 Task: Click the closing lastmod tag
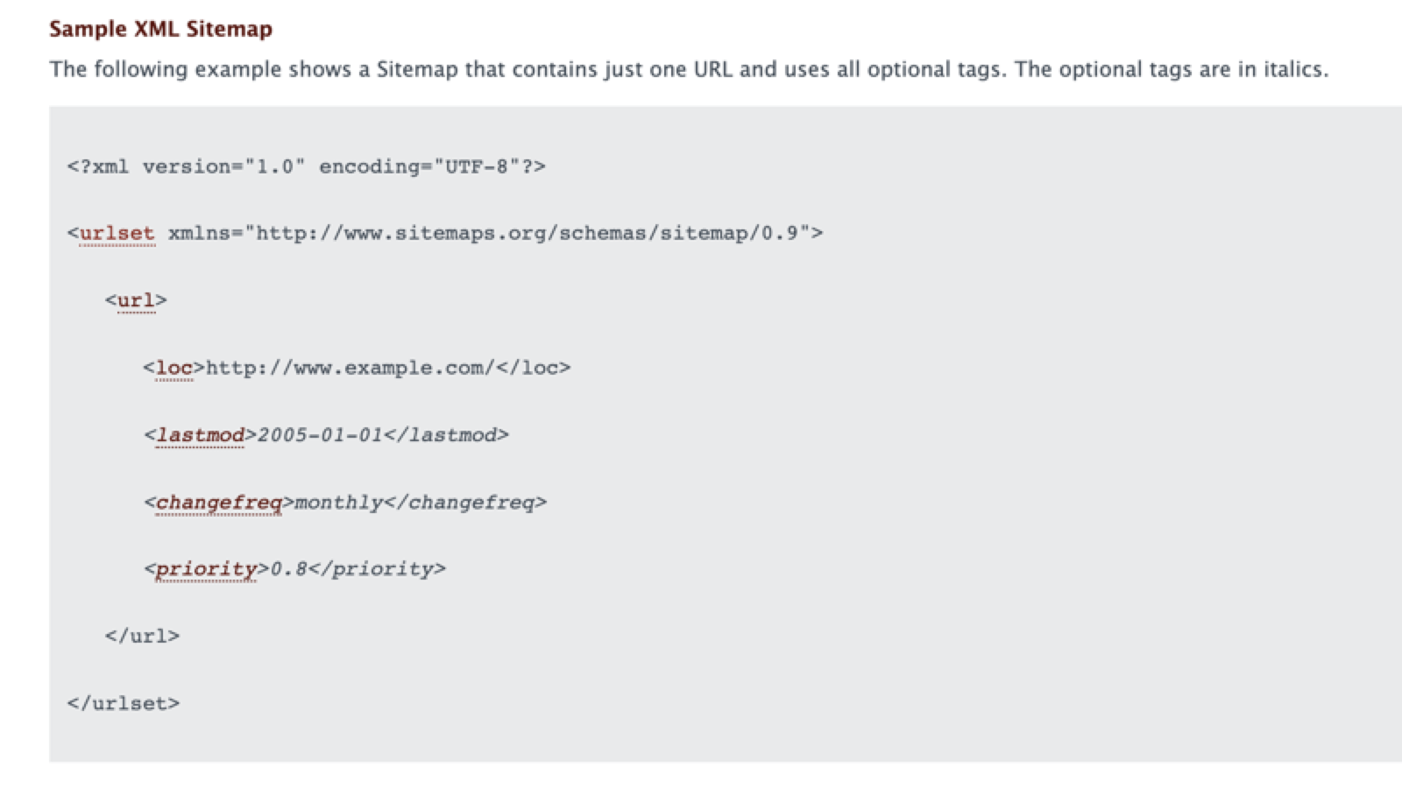point(446,435)
